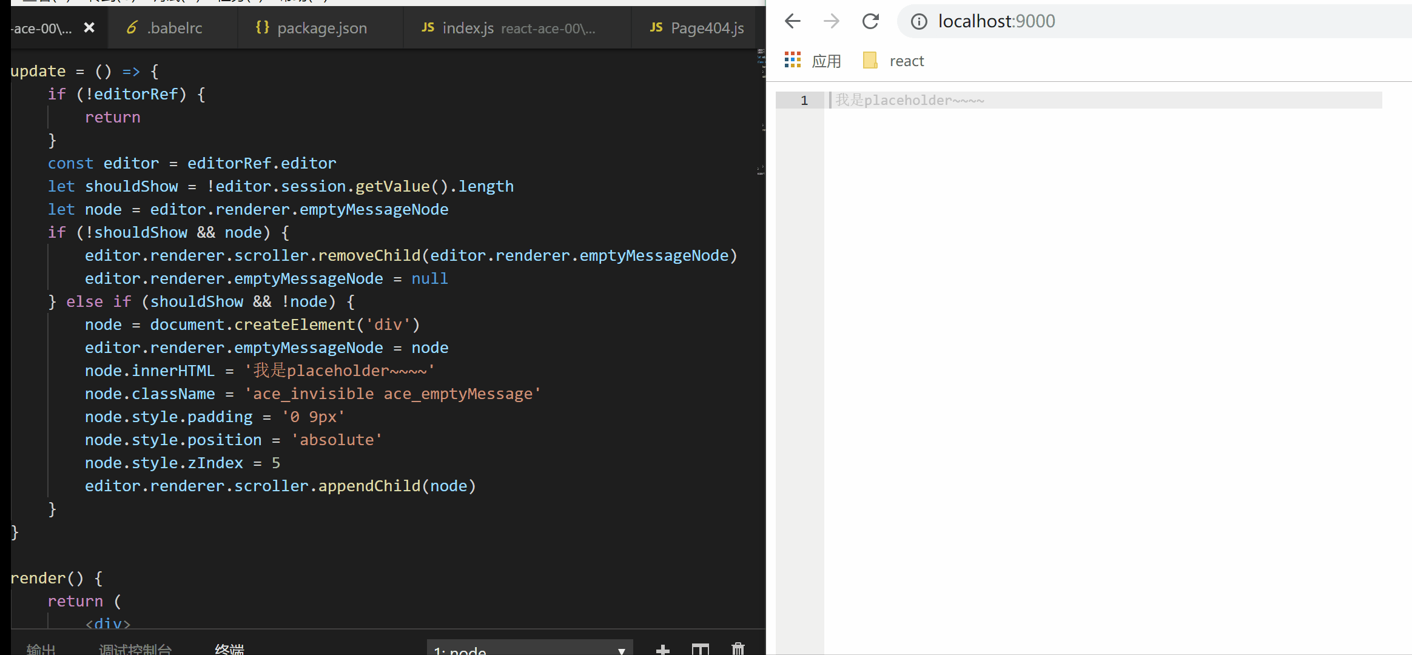Create new terminal with plus icon
Image resolution: width=1412 pixels, height=655 pixels.
663,650
